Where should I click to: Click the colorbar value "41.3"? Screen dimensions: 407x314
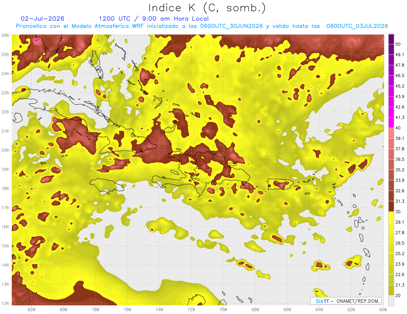point(400,118)
